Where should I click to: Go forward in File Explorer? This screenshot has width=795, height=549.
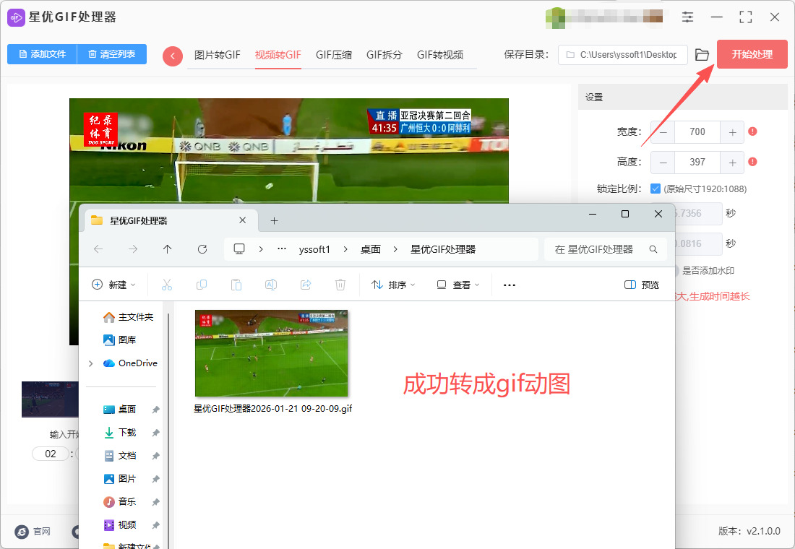[133, 249]
